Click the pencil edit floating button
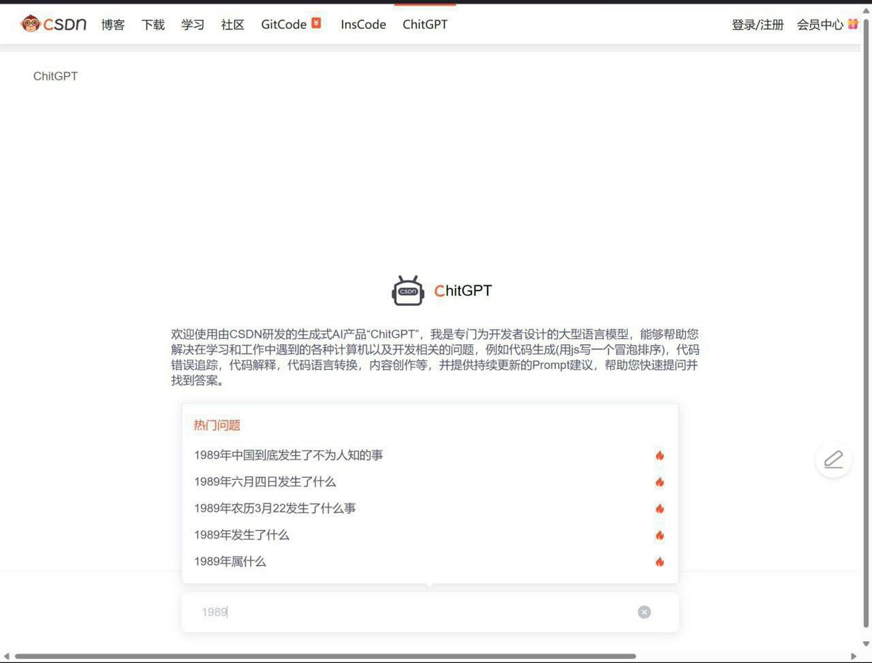The image size is (872, 663). click(833, 460)
